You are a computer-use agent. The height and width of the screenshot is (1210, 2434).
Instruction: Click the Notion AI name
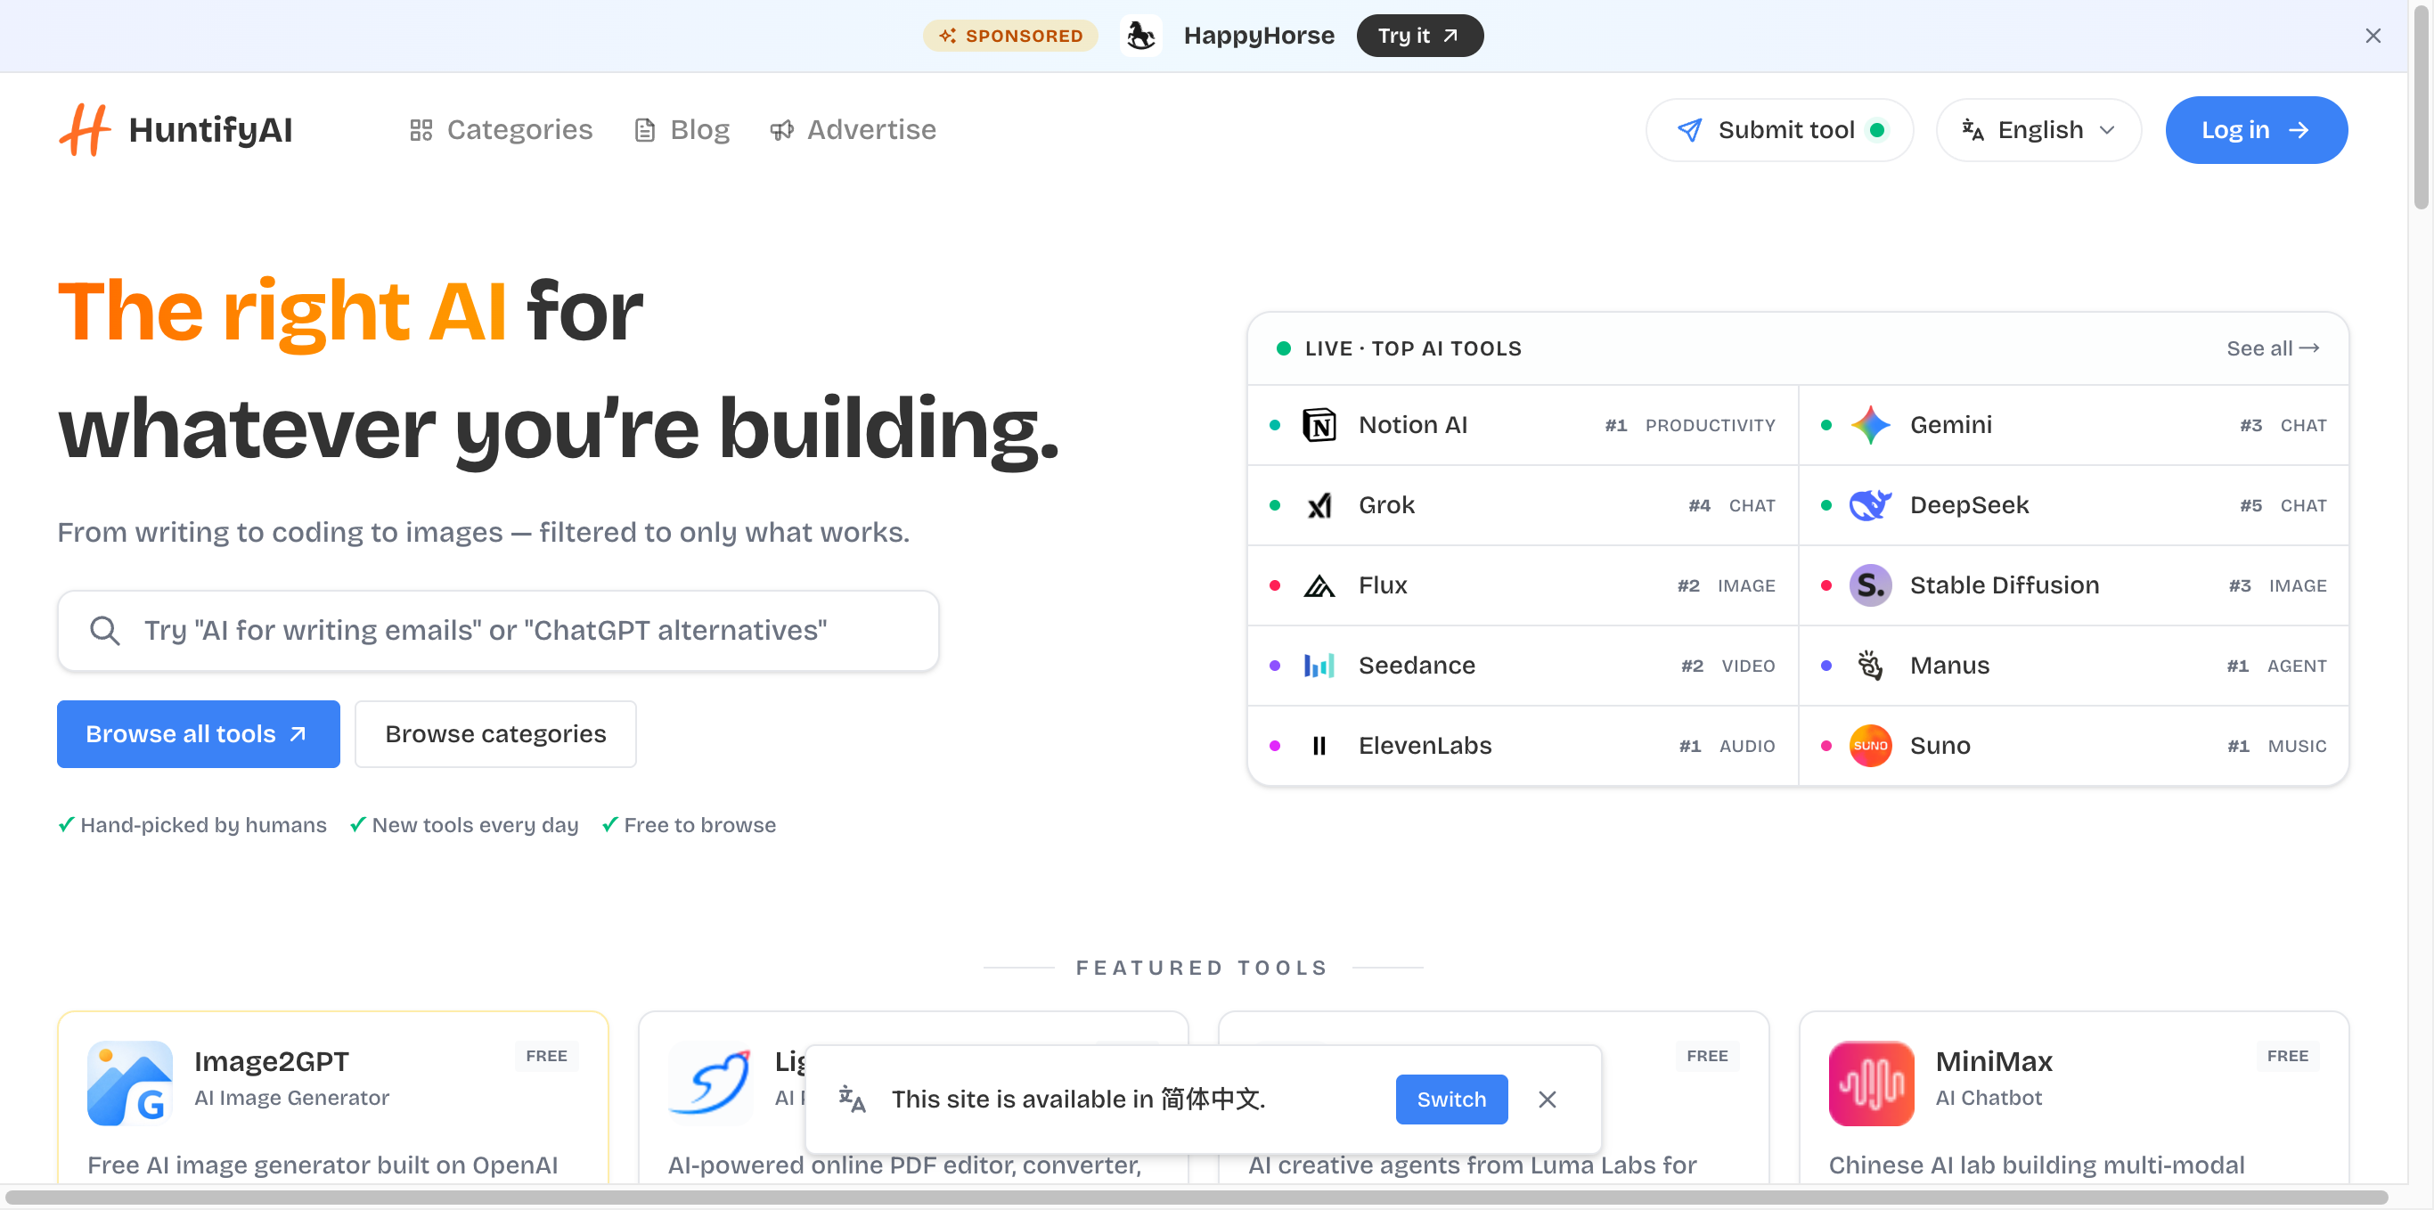pyautogui.click(x=1413, y=425)
